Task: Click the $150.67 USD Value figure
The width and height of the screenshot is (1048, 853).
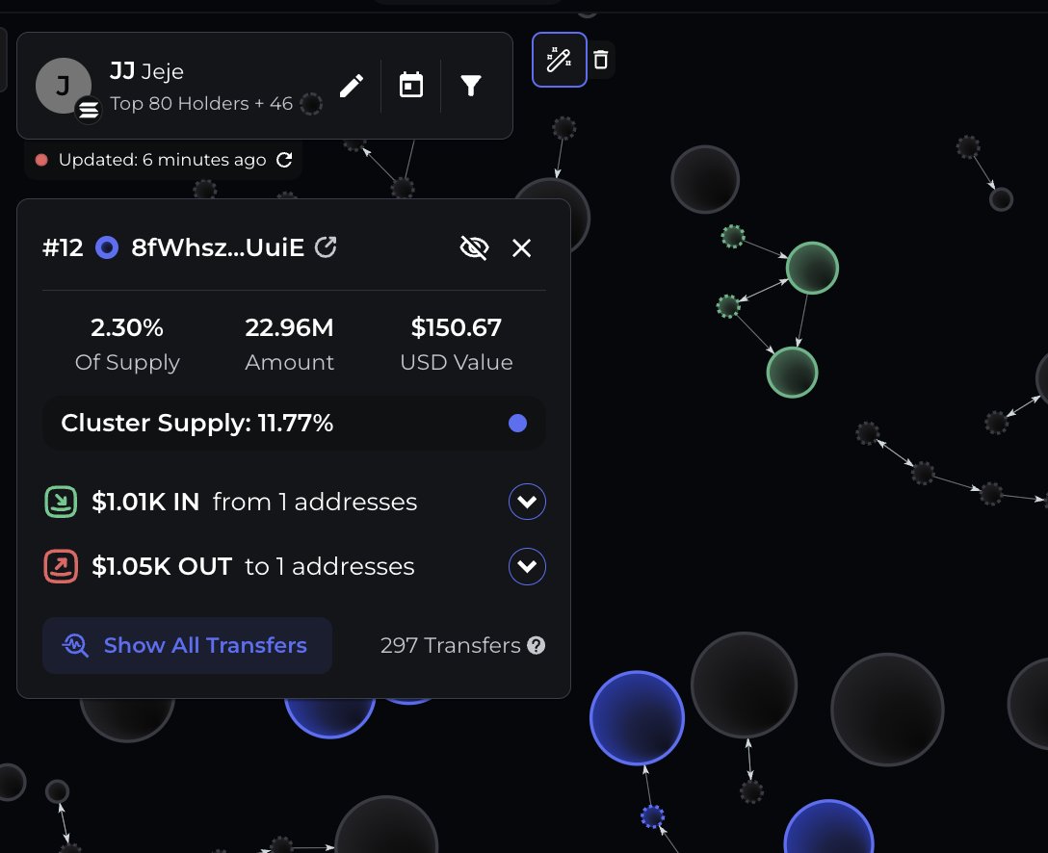Action: [457, 327]
